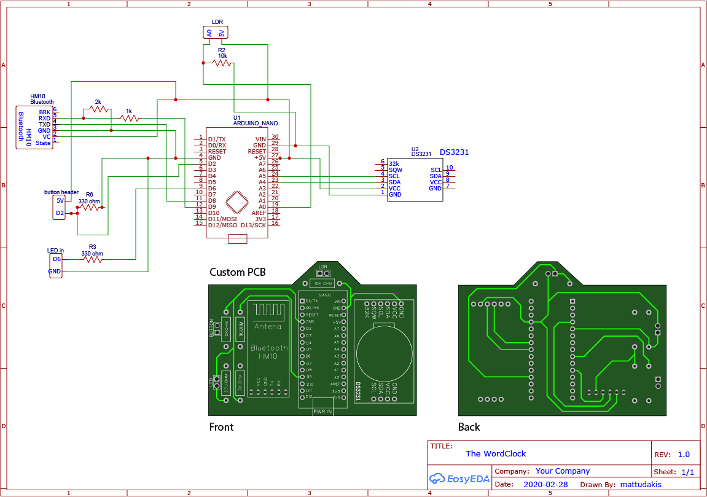Click the 2k resistor near HM10
The height and width of the screenshot is (497, 707).
click(x=98, y=109)
